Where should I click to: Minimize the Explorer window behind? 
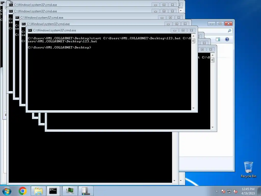pos(212,24)
